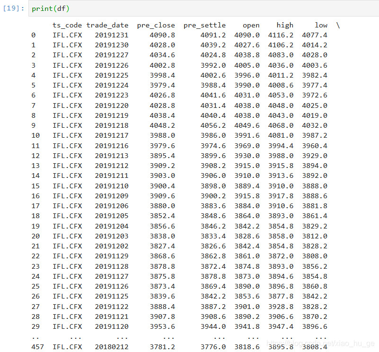Image resolution: width=379 pixels, height=352 pixels.
Task: Click the pre_settle column header
Action: (204, 25)
